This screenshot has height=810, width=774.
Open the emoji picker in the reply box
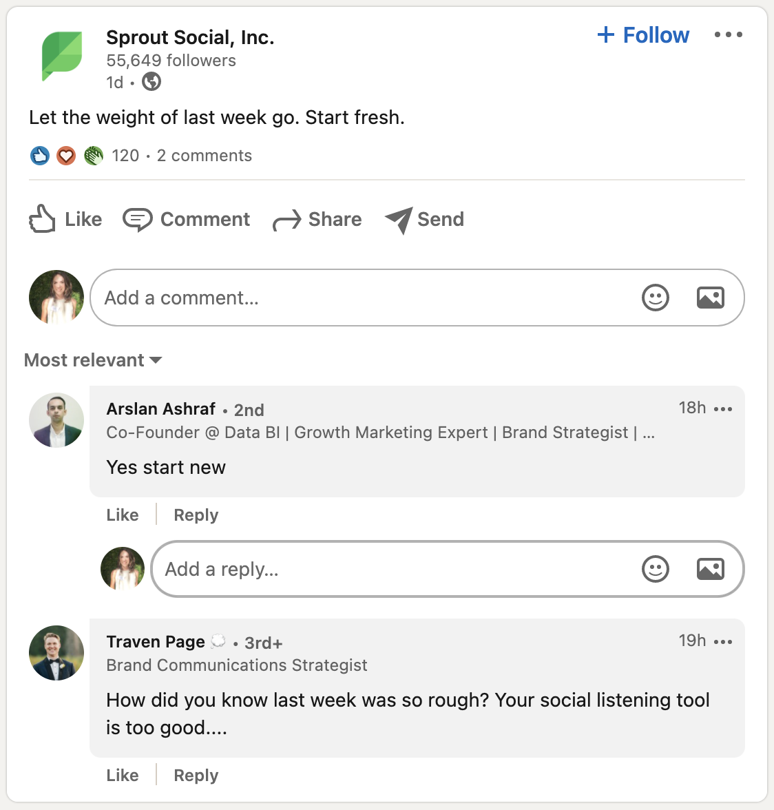click(656, 569)
